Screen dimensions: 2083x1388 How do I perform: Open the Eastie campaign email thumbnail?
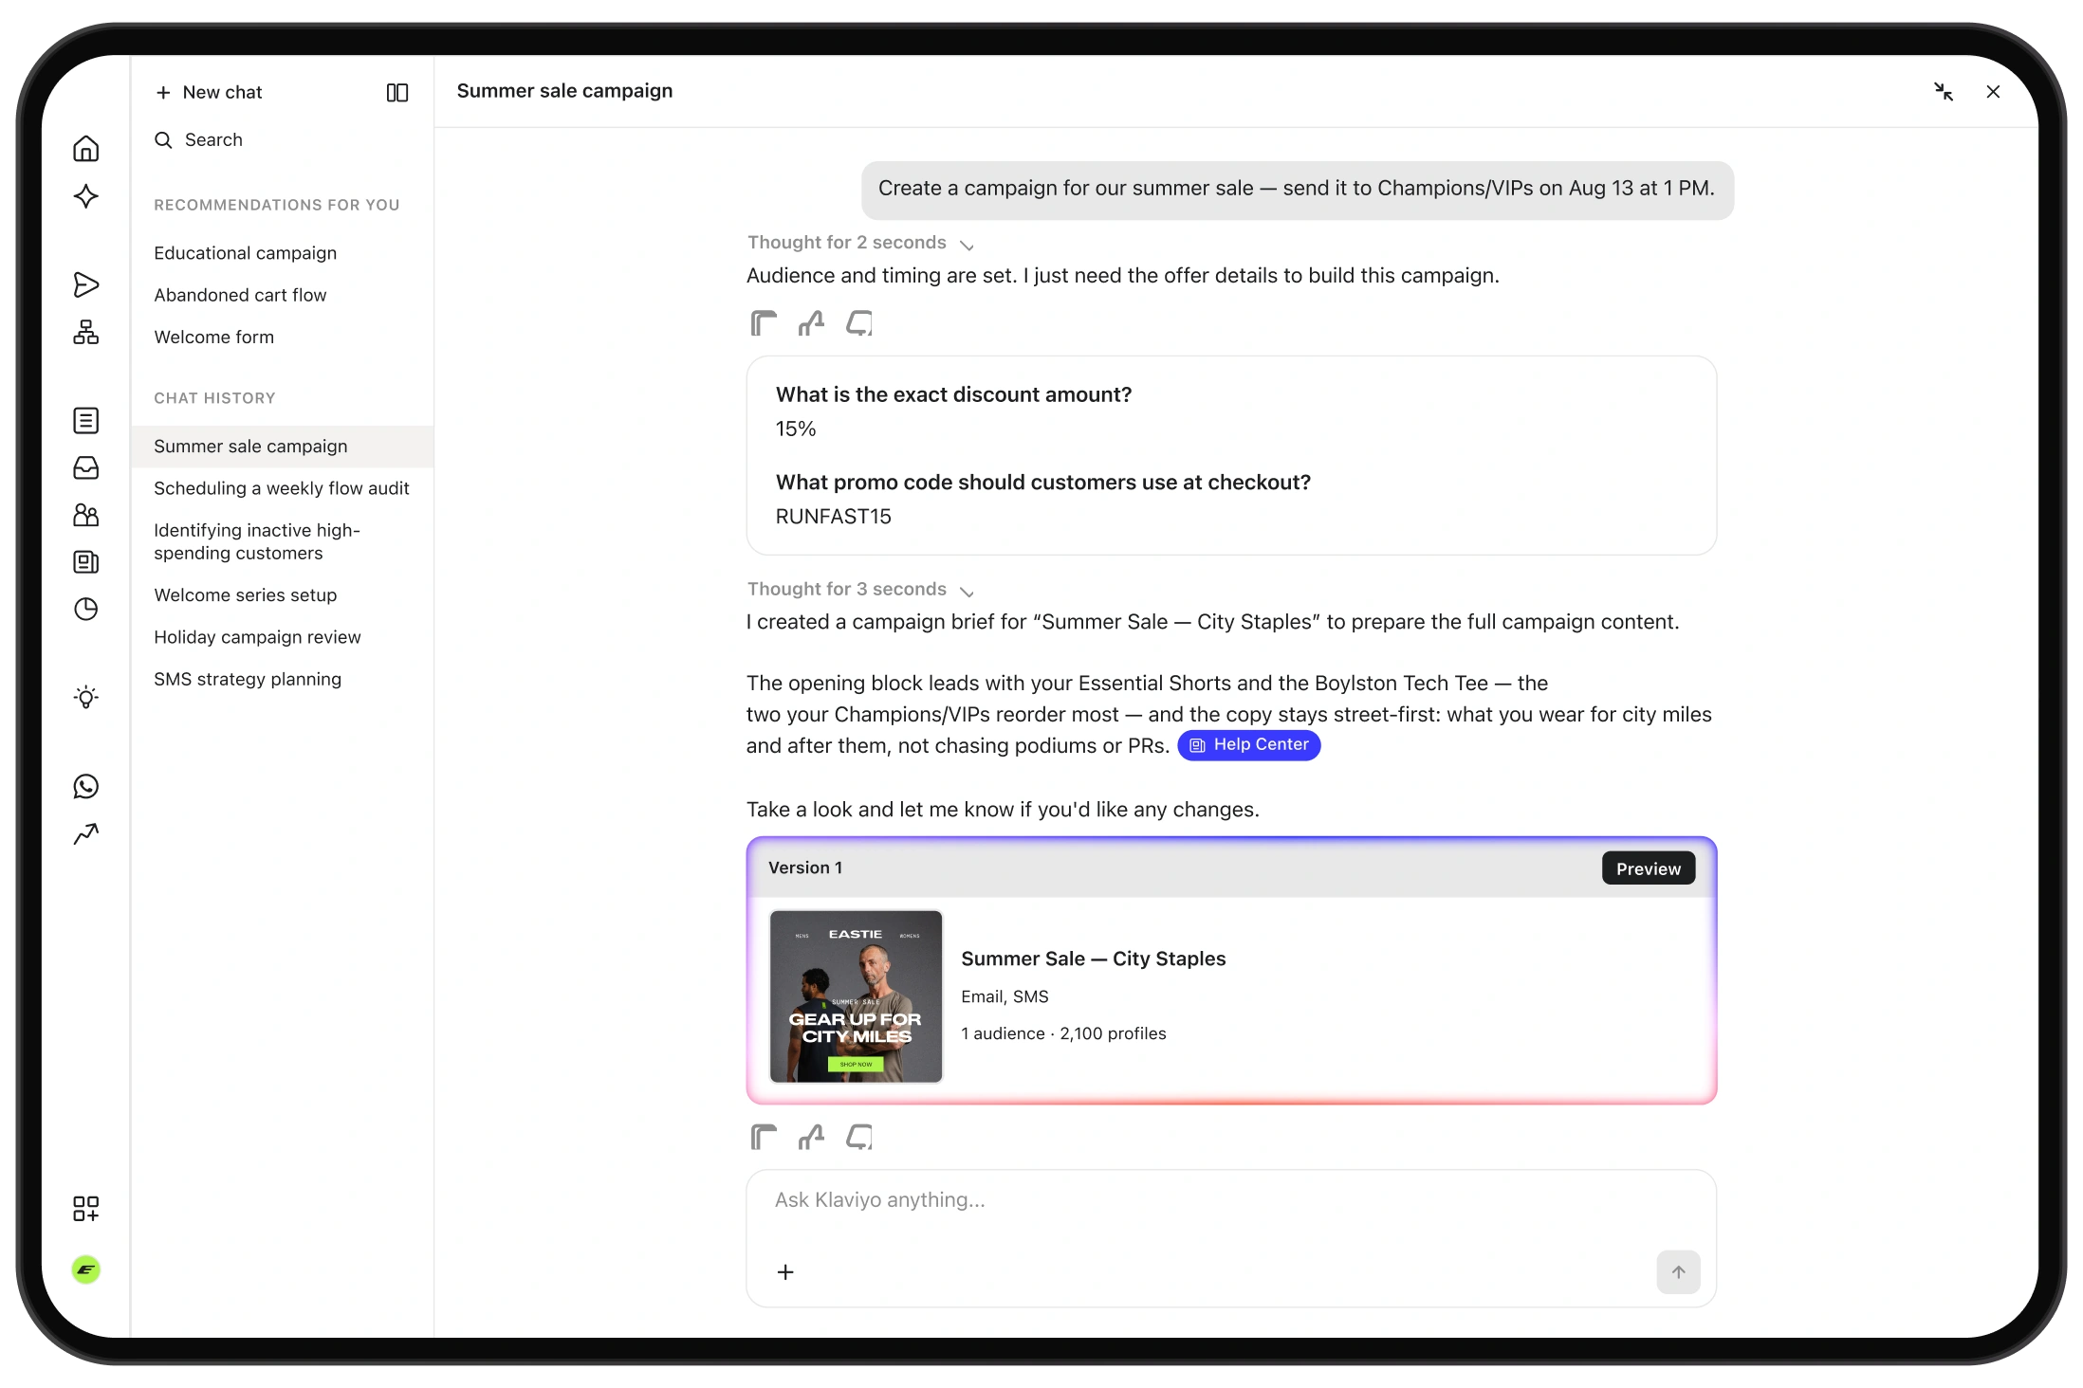tap(856, 996)
